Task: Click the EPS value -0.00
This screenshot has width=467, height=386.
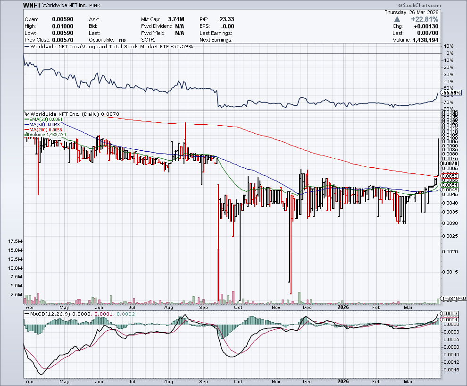Action: click(227, 26)
